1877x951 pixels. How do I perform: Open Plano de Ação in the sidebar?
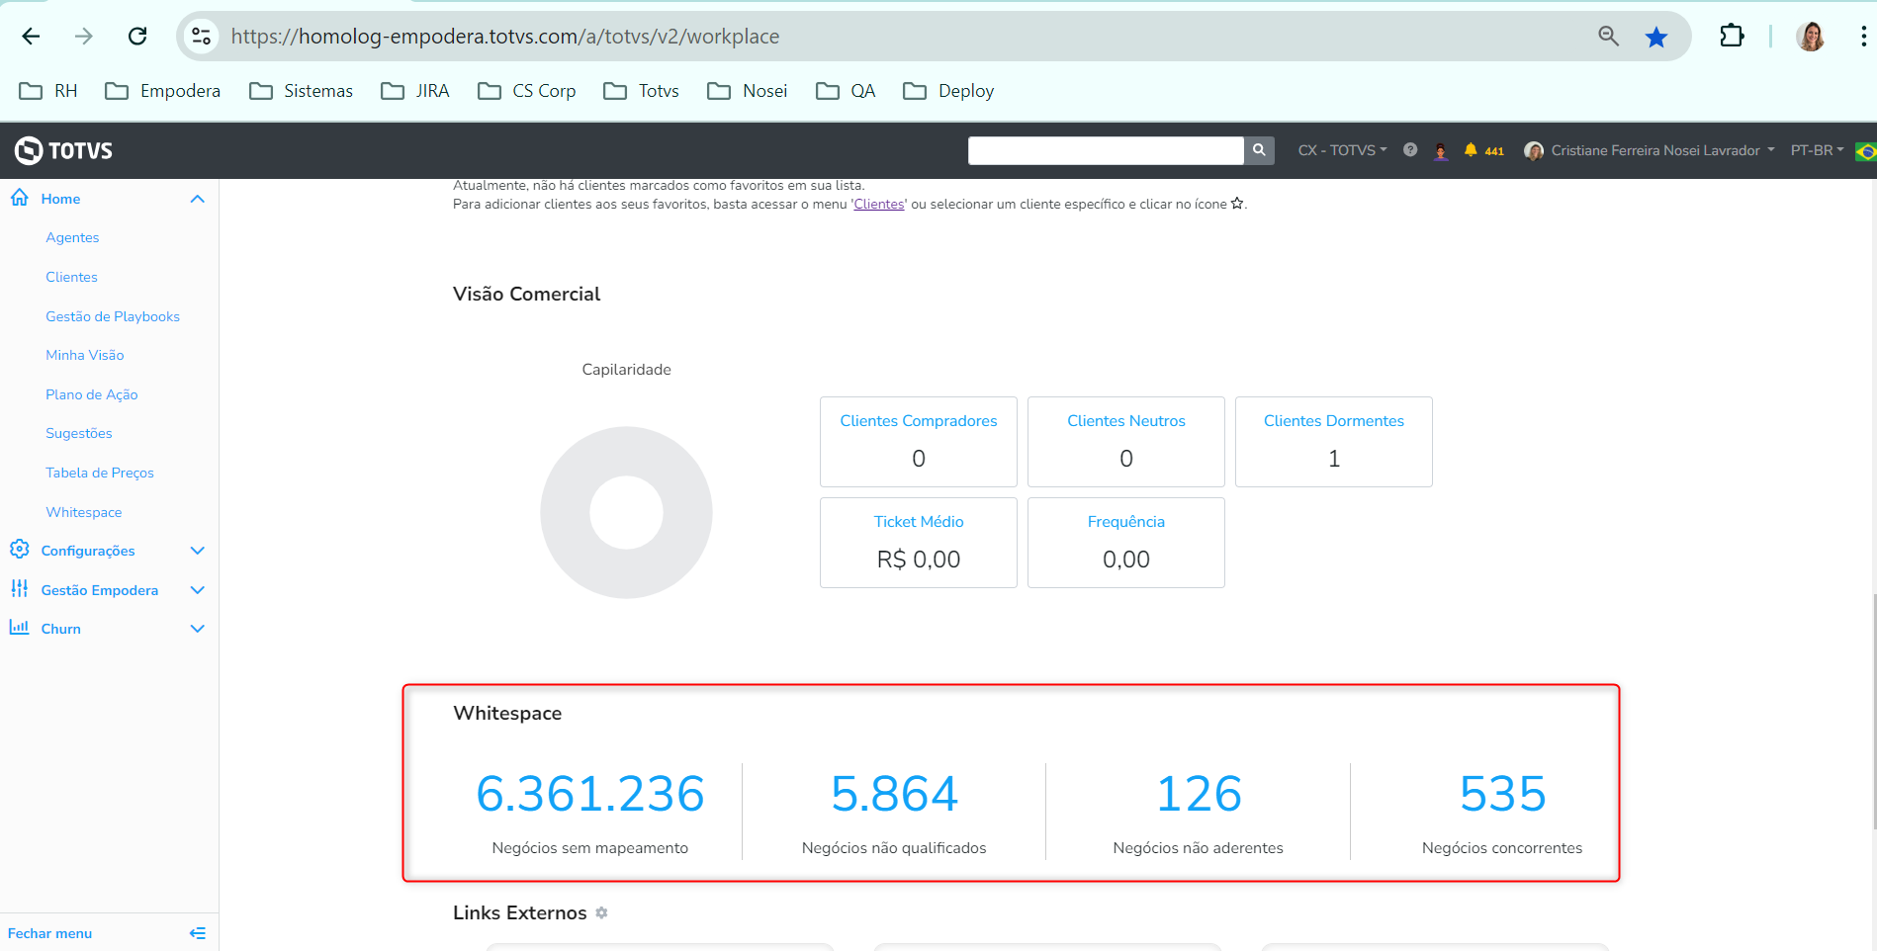pyautogui.click(x=92, y=394)
